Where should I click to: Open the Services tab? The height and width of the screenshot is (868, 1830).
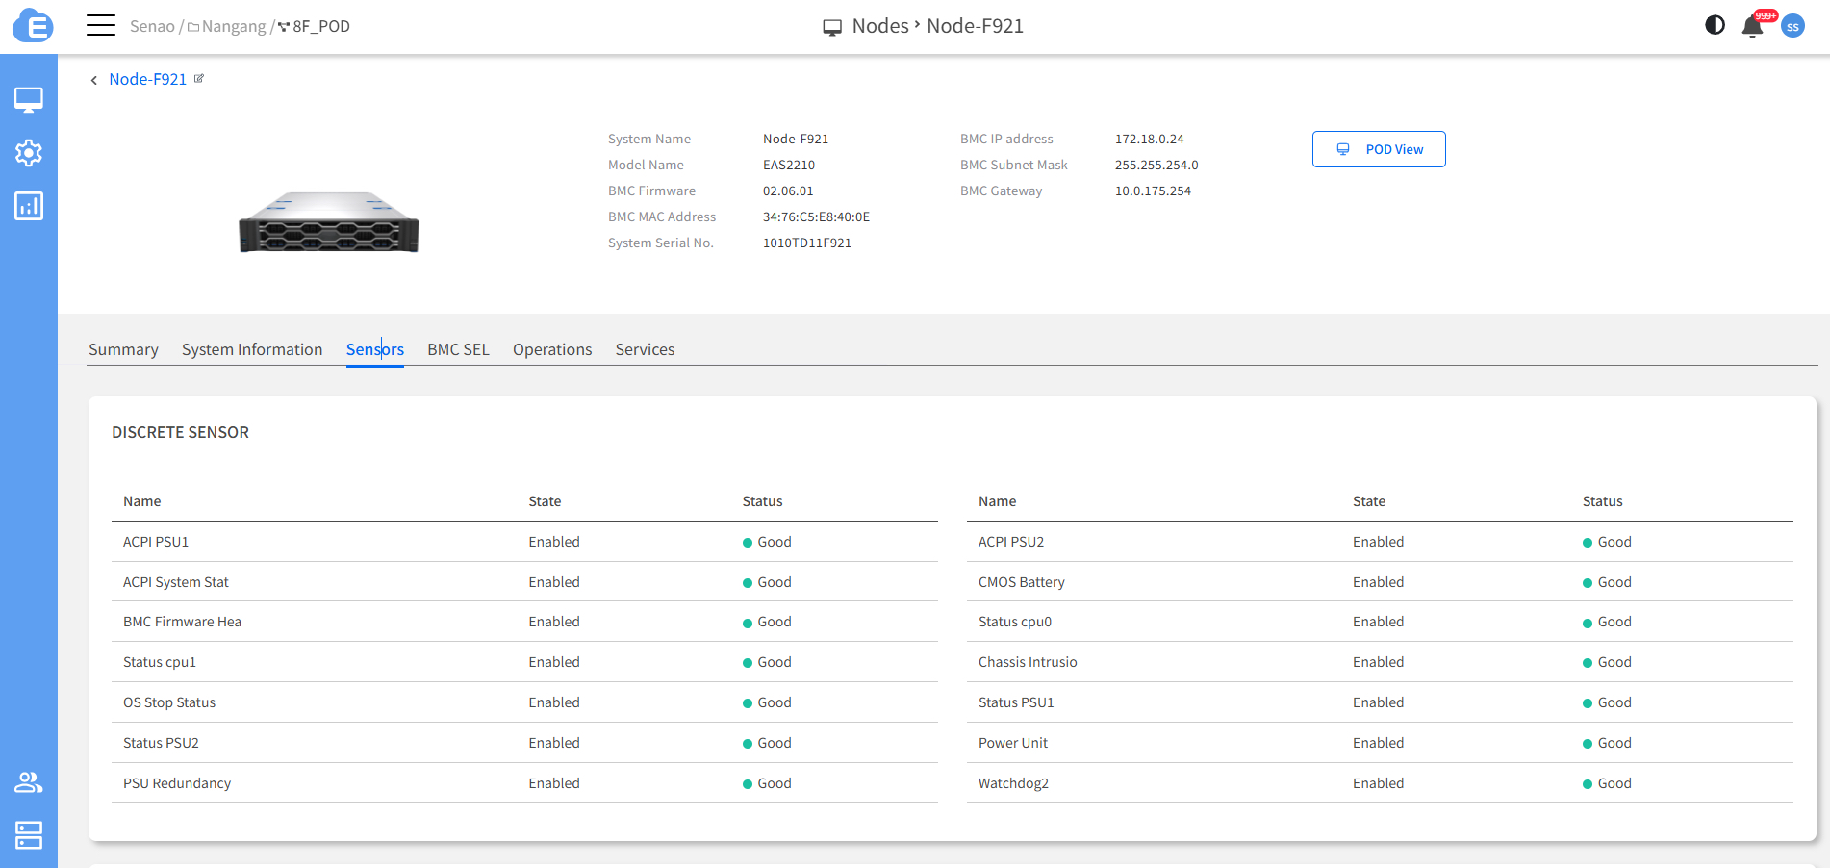(x=645, y=349)
